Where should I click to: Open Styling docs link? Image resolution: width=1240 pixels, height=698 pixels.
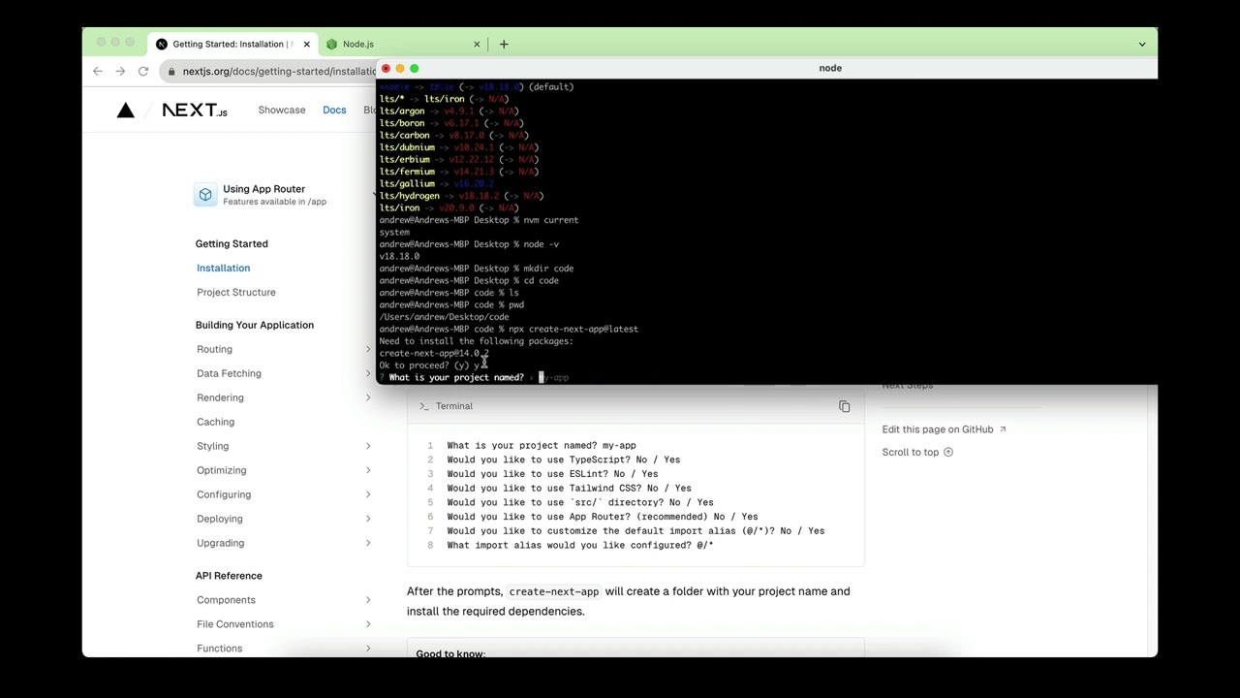point(213,446)
